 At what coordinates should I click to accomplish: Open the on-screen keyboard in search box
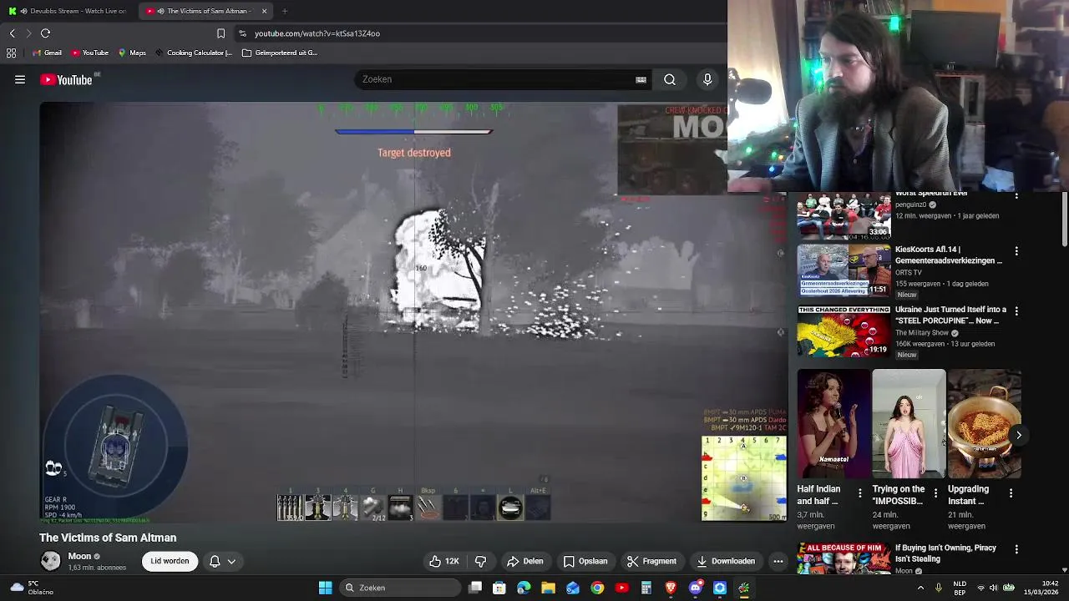tap(641, 79)
